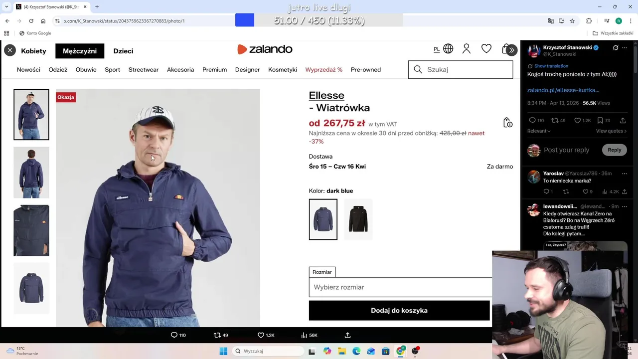The height and width of the screenshot is (359, 638).
Task: Close the photo viewer with X button
Action: [x=10, y=50]
